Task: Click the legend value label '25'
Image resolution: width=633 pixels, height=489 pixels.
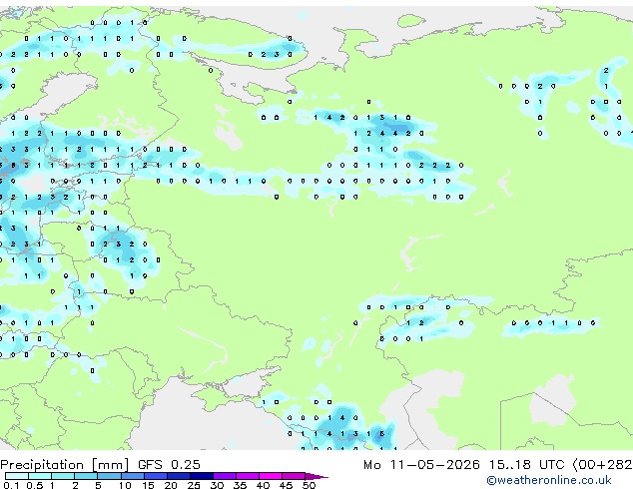Action: click(x=194, y=485)
